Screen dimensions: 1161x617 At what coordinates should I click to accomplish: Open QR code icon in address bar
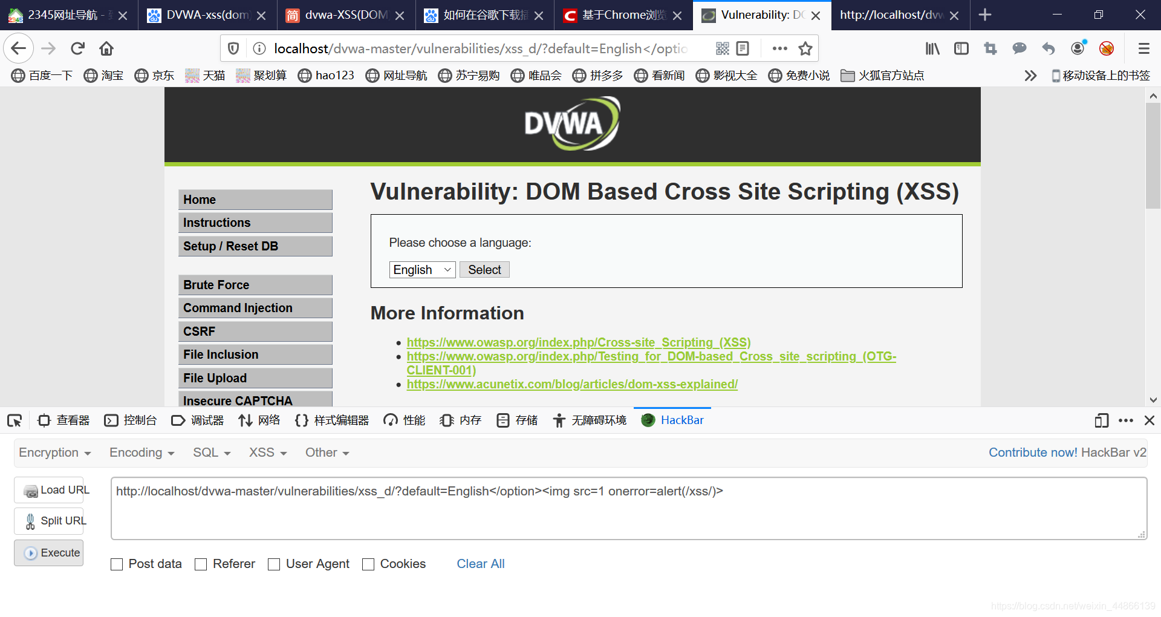click(x=723, y=48)
